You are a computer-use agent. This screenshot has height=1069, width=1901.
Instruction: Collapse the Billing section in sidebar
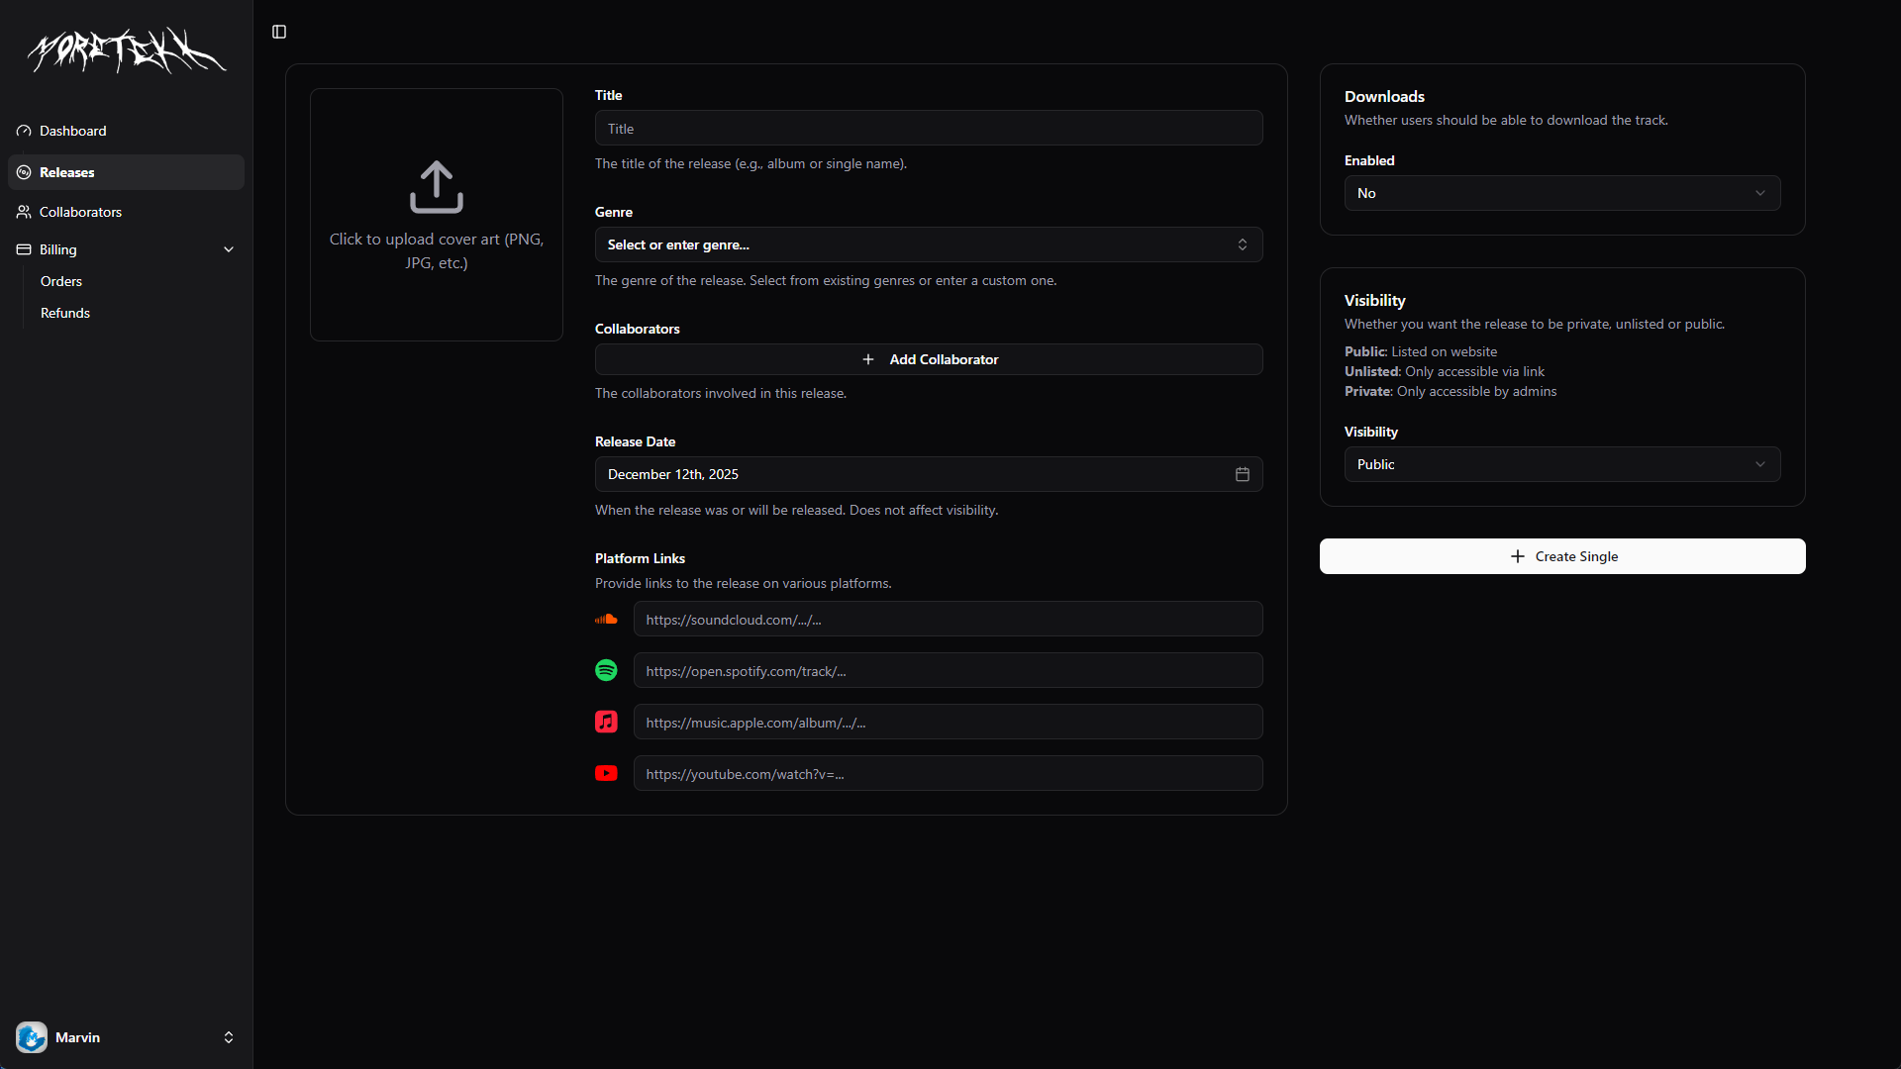point(228,249)
